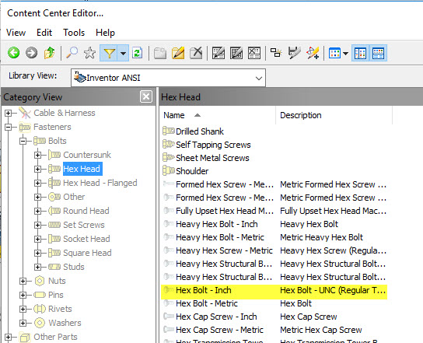423x343 pixels.
Task: Expand the Hex Head tree node
Action: pos(38,169)
